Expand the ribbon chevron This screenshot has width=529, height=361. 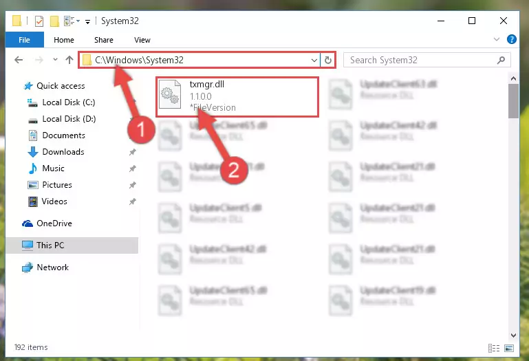pyautogui.click(x=496, y=39)
